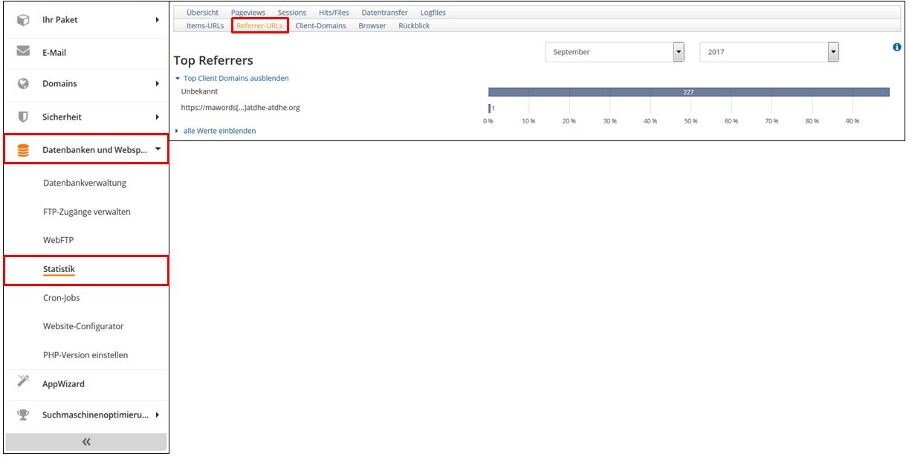Expand alle Werte einblenden
The height and width of the screenshot is (457, 909).
(219, 131)
